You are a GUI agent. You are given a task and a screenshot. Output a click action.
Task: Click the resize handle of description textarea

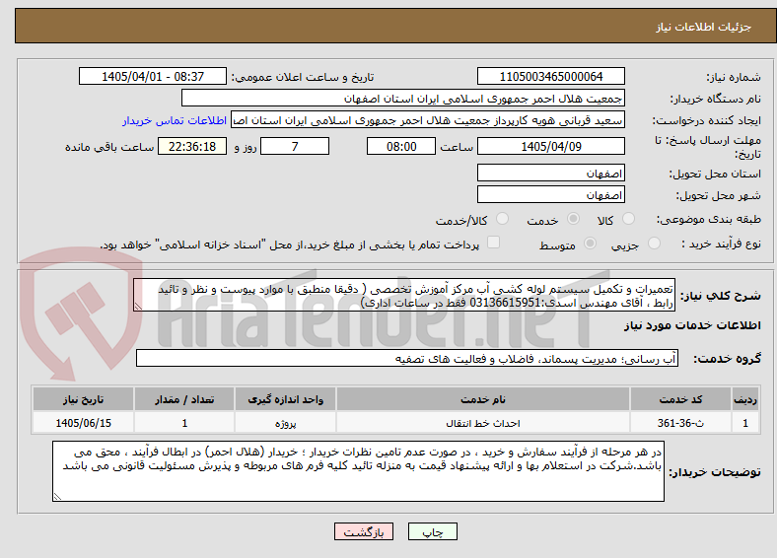138,307
